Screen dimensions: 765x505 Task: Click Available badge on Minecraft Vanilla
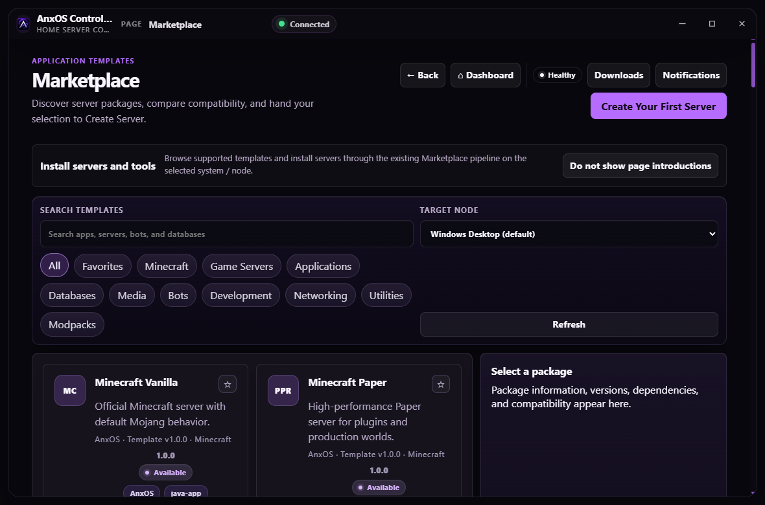pos(165,473)
